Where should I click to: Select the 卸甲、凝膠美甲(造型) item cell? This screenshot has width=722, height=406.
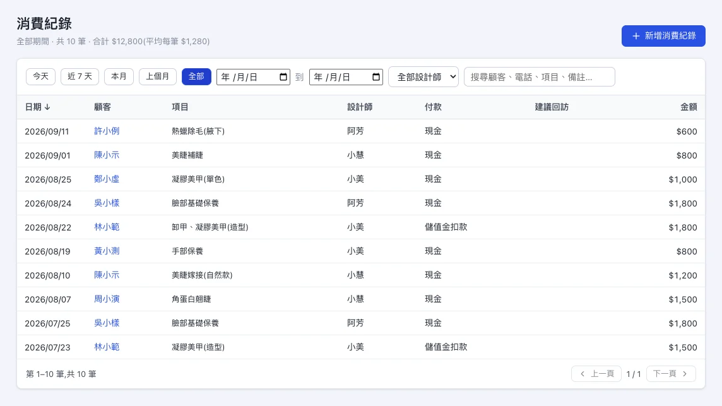(x=210, y=227)
